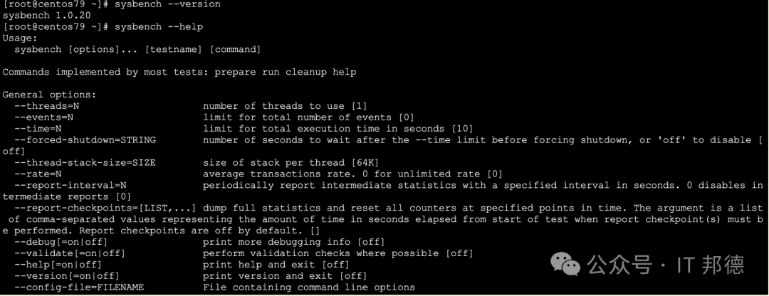Click the --config-file=FILENAME option
Image resolution: width=769 pixels, height=296 pixels.
click(x=79, y=287)
